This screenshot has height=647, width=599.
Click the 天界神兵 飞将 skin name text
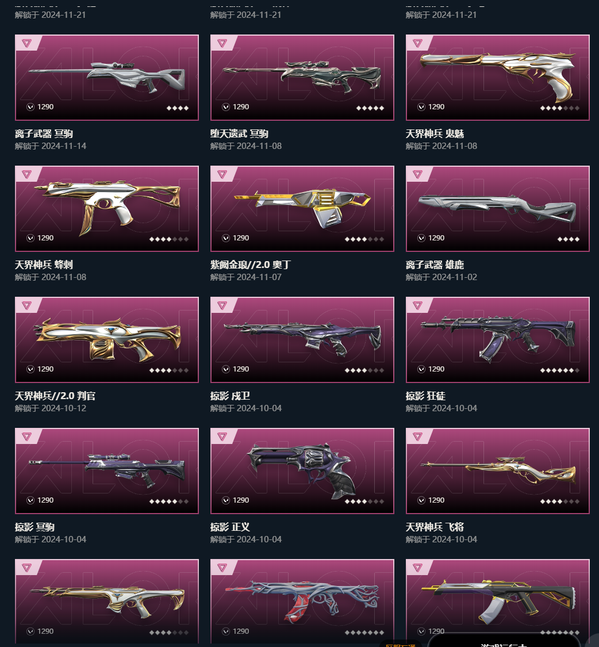coord(435,527)
